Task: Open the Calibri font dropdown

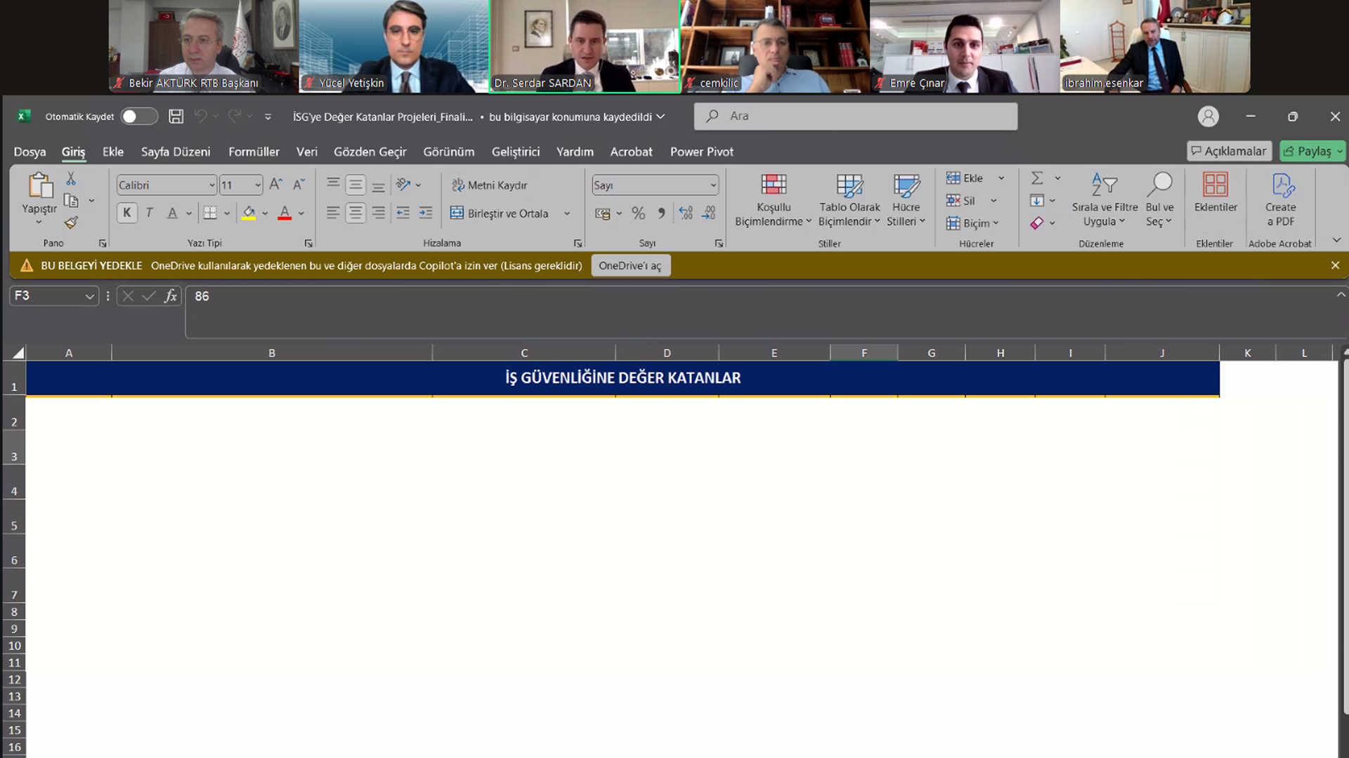Action: 211,185
